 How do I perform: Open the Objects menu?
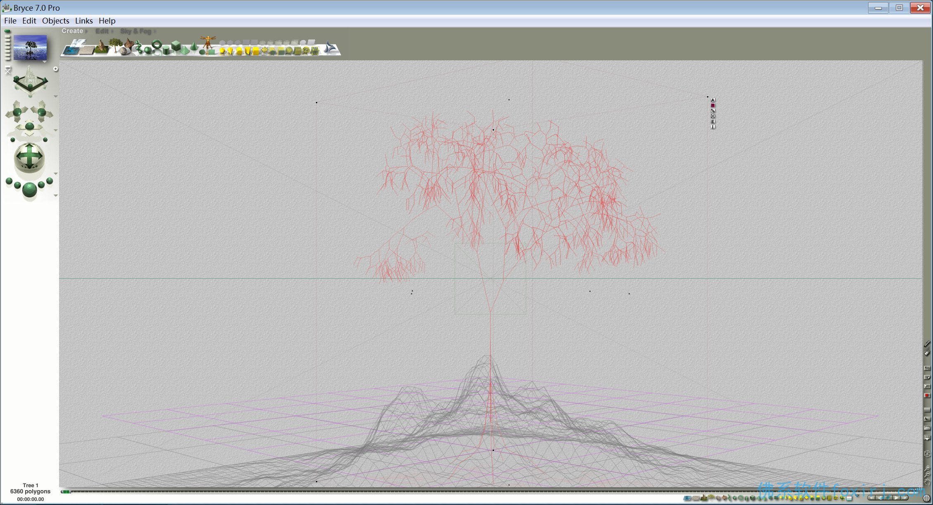point(56,21)
